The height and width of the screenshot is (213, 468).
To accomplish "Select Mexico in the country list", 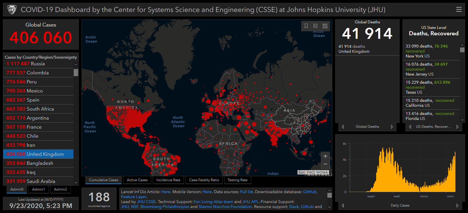I will [x=38, y=91].
